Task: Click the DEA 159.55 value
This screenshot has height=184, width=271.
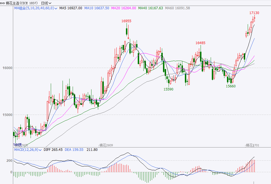Action: (x=74, y=150)
